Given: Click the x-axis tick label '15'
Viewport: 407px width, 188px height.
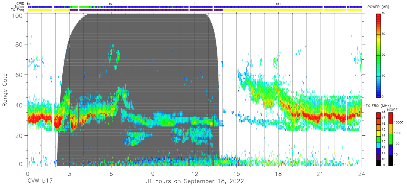Looking at the screenshot, I should pos(237,173).
